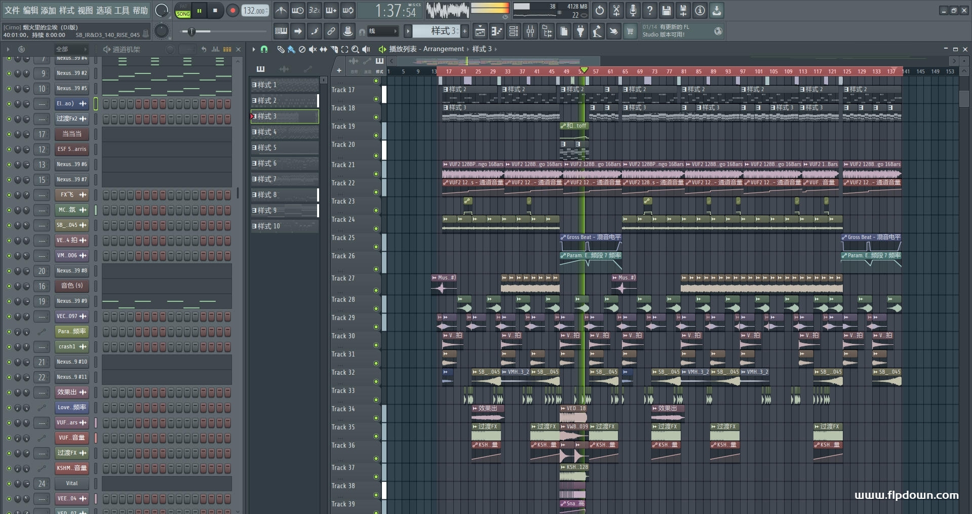Open the Vital channel button
Viewport: 972px width, 514px height.
click(x=71, y=484)
